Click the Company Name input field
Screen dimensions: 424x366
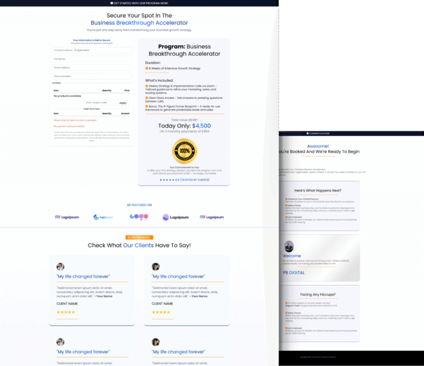coord(92,50)
